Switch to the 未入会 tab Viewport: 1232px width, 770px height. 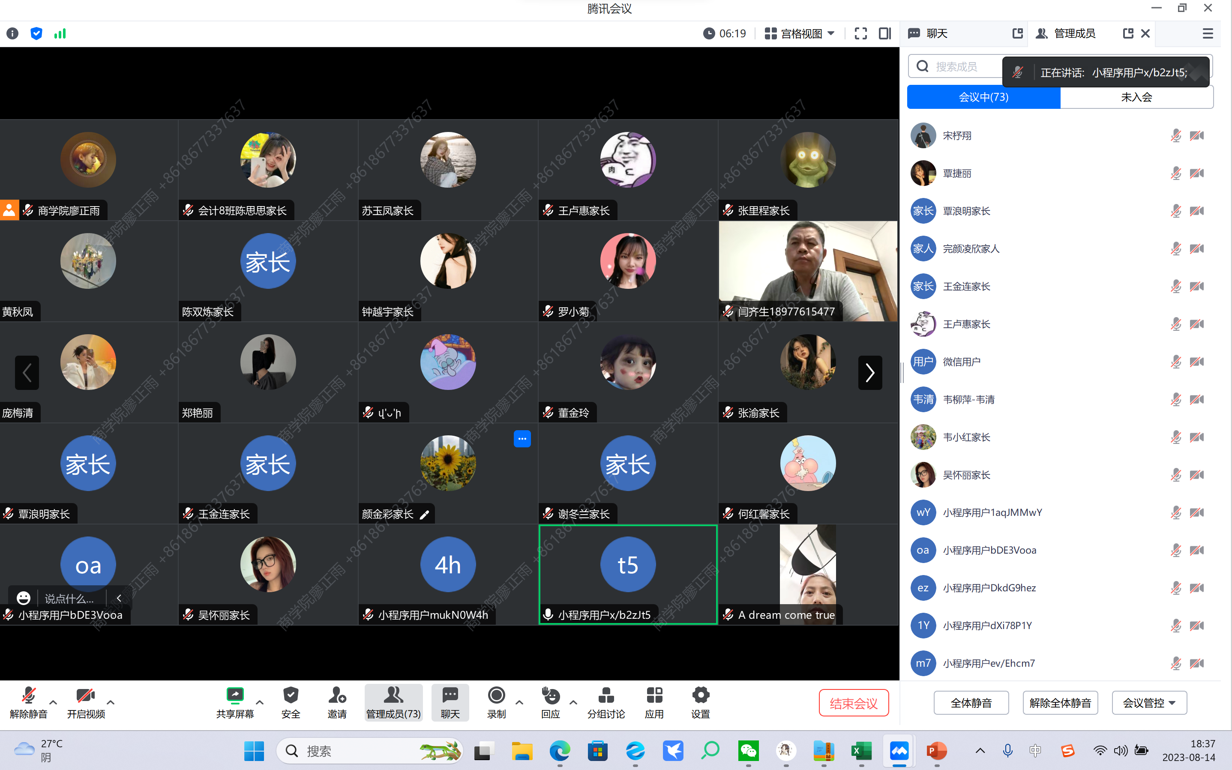click(1136, 97)
